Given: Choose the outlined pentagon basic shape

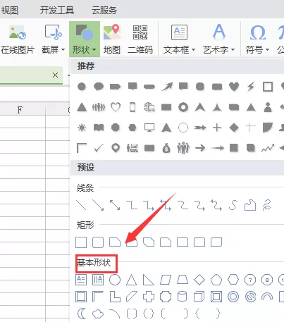Looking at the screenshot, I should coord(216,280).
